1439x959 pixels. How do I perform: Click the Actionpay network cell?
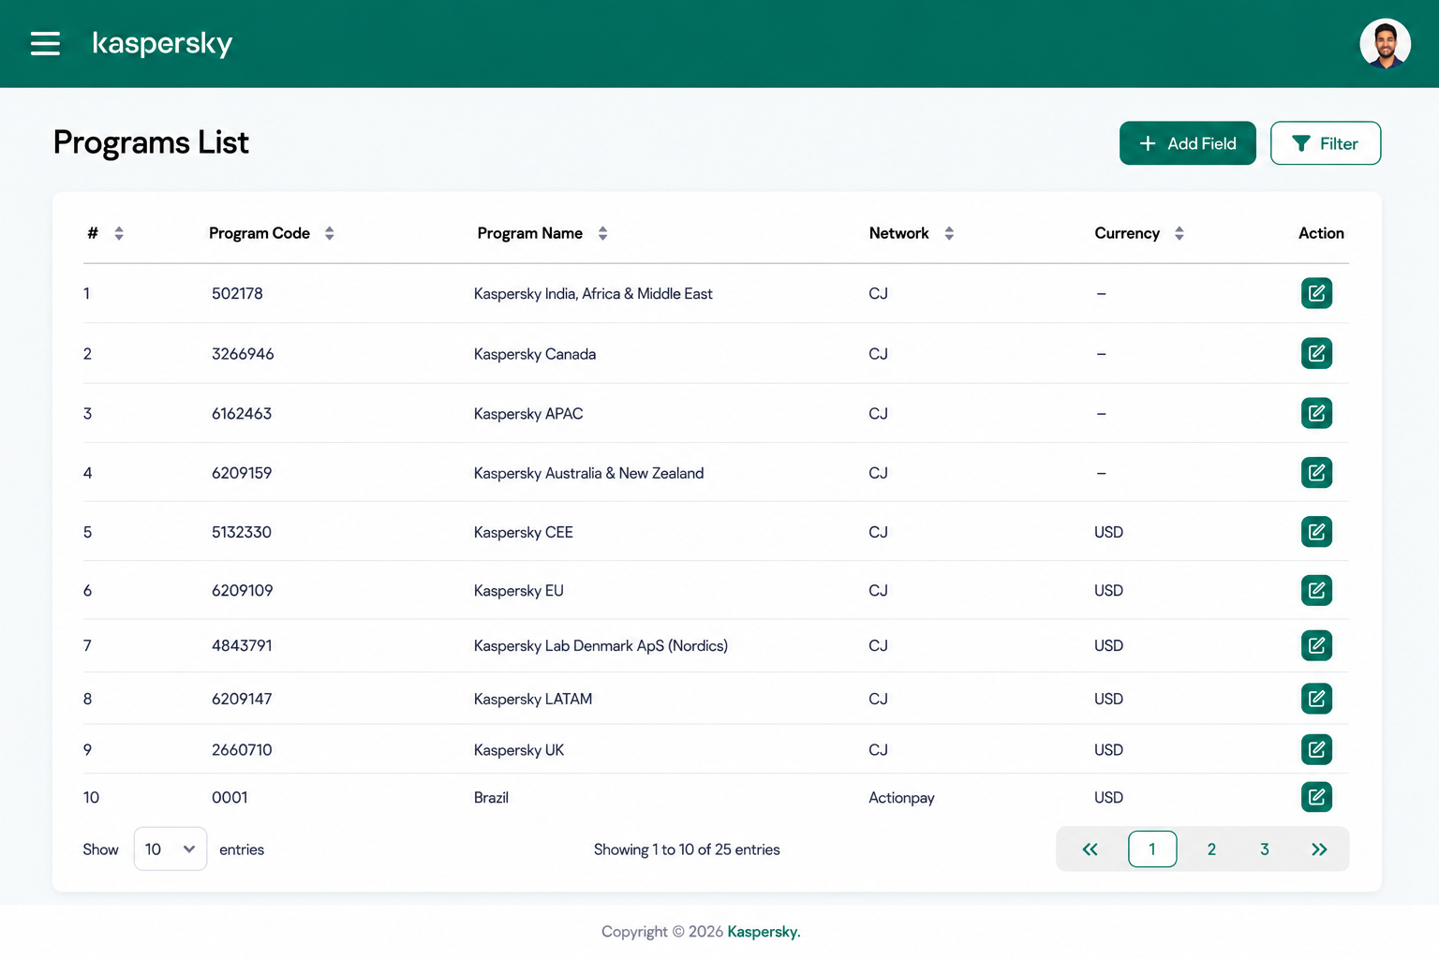click(x=901, y=798)
